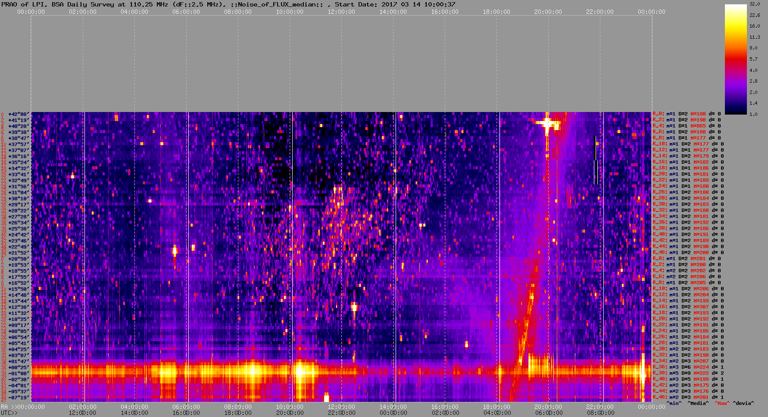Click the plot title starting 'PRAO of LPI'
768x417 pixels.
228,4
